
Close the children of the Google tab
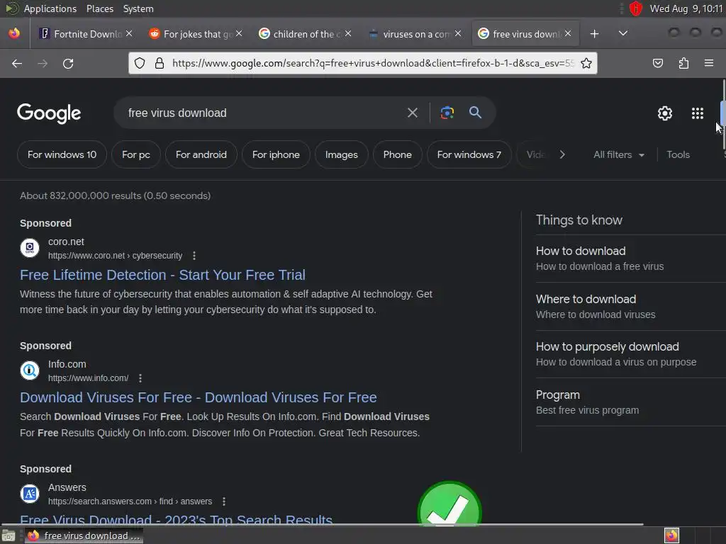[x=348, y=33]
